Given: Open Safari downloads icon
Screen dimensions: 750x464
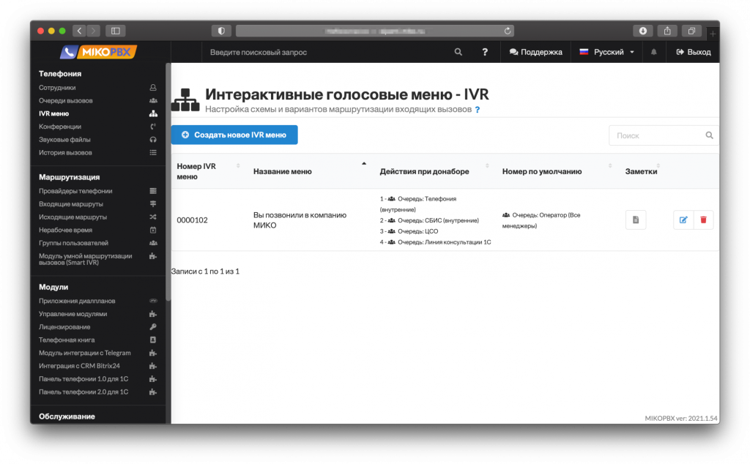Looking at the screenshot, I should [642, 31].
